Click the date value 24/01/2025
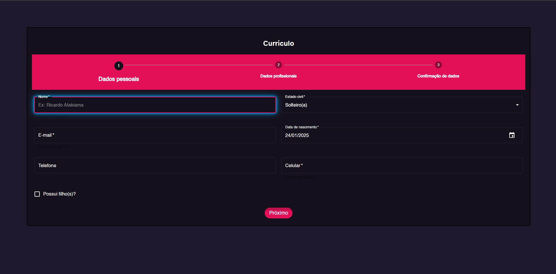The image size is (556, 274). [x=297, y=135]
